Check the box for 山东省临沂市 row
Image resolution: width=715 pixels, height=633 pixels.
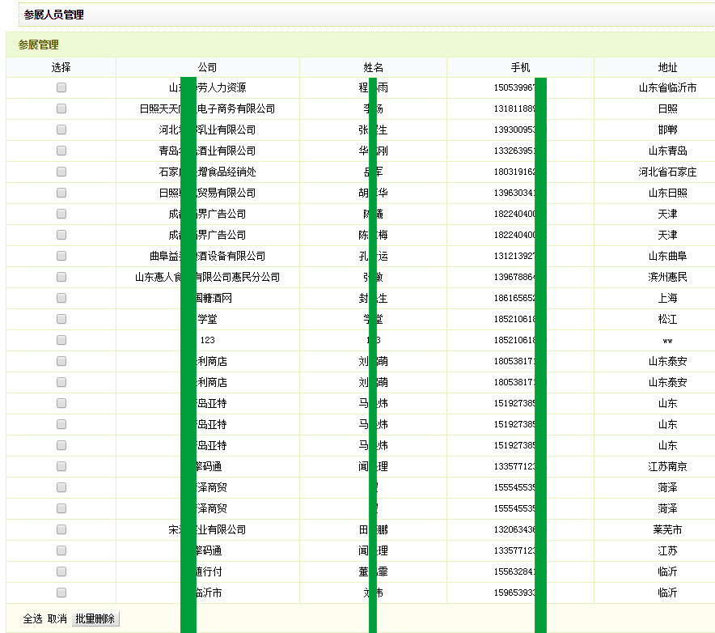(x=61, y=87)
